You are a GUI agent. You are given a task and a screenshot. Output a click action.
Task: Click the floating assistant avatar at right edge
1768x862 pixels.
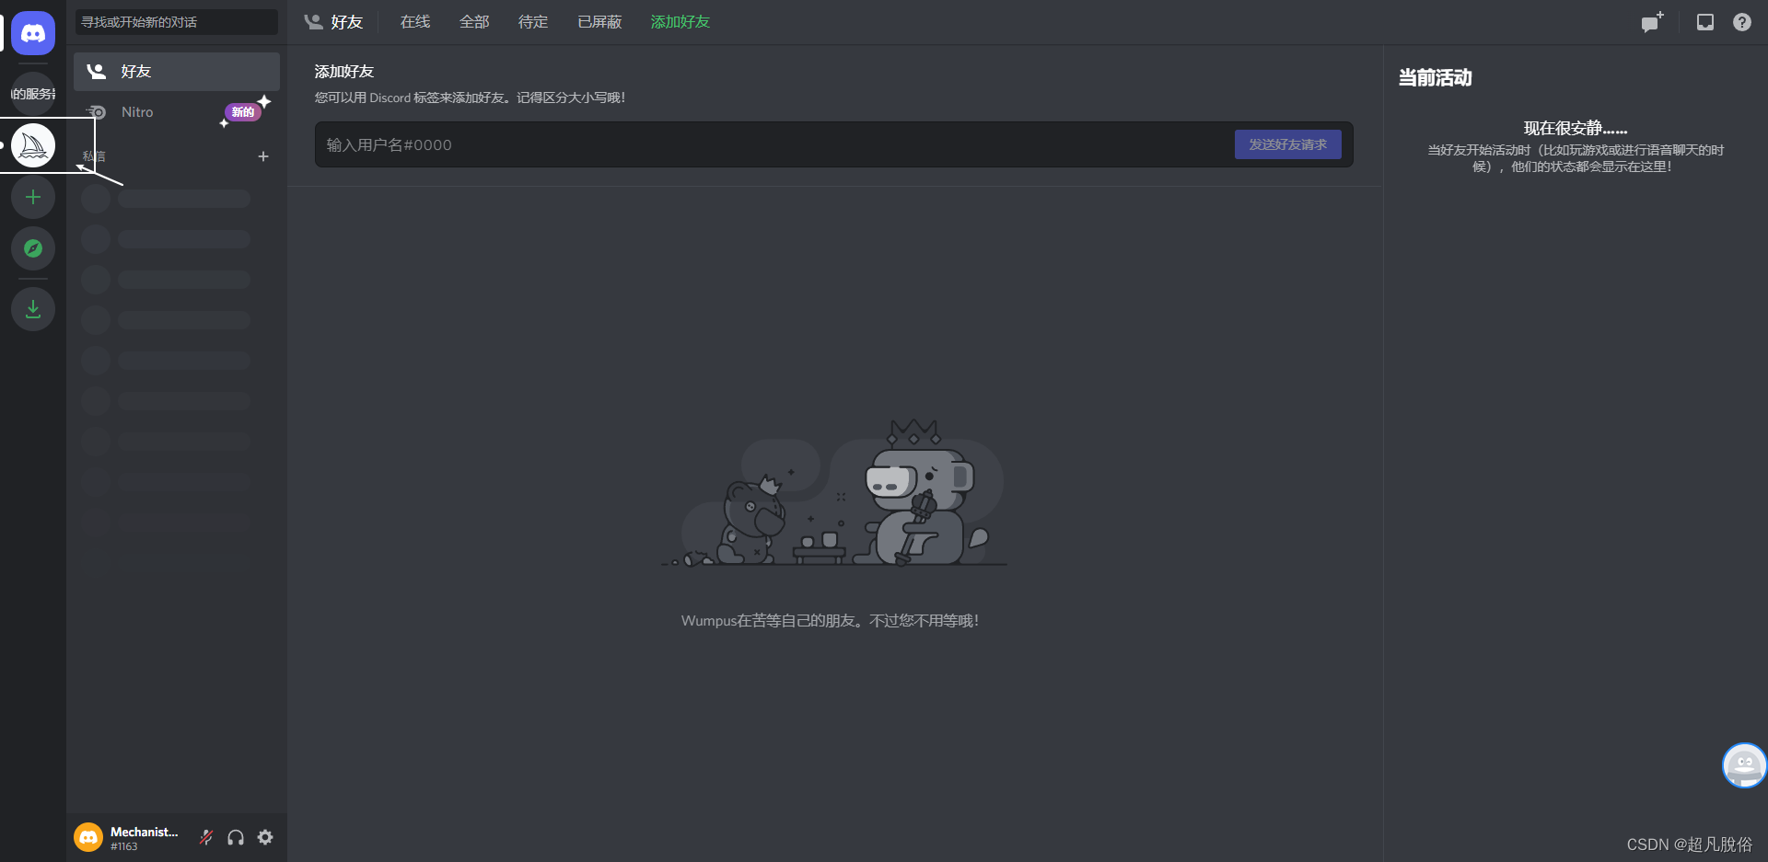(x=1744, y=765)
